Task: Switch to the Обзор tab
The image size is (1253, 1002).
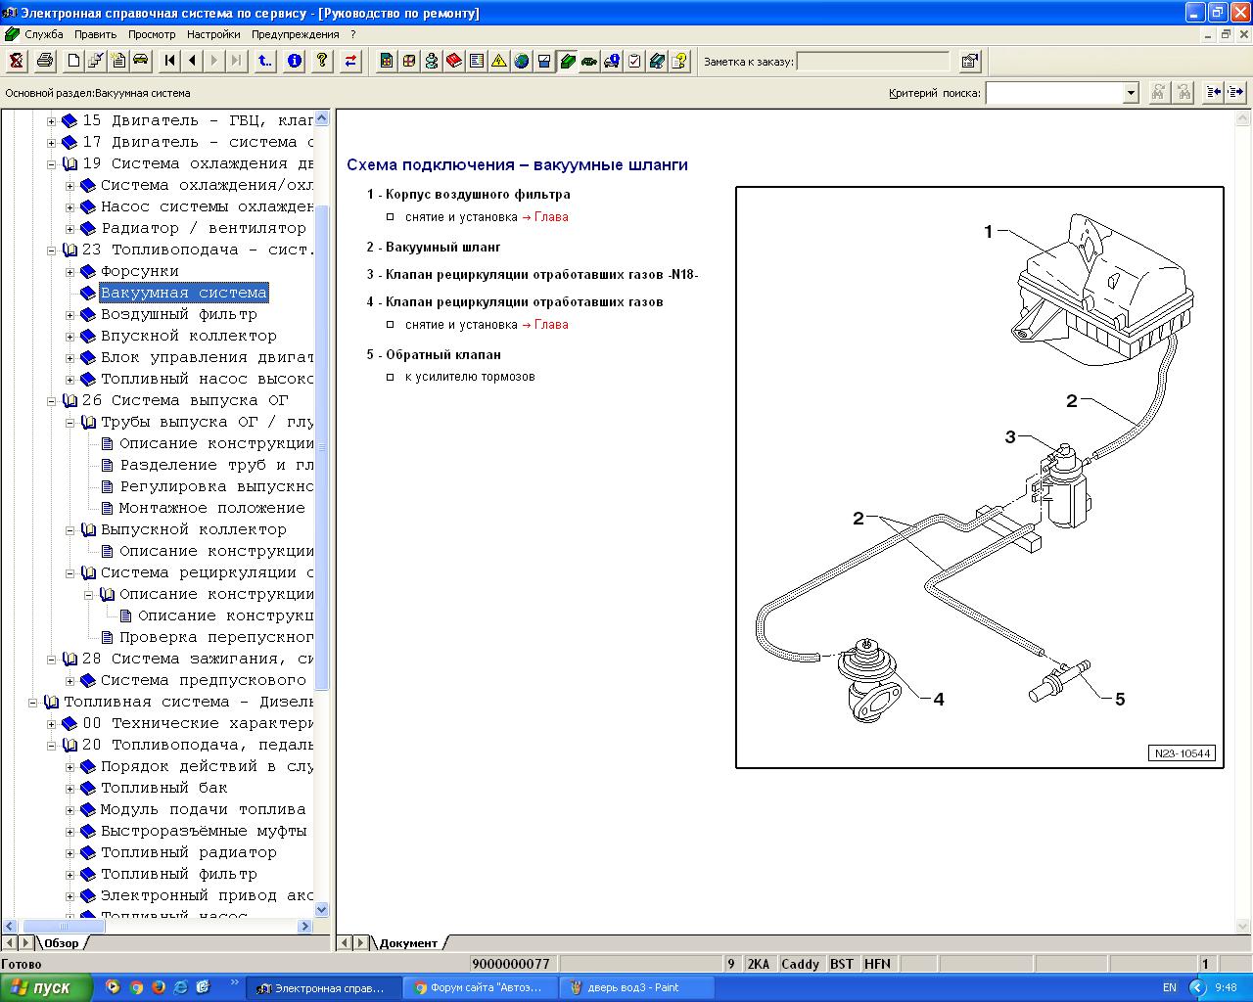Action: (61, 943)
